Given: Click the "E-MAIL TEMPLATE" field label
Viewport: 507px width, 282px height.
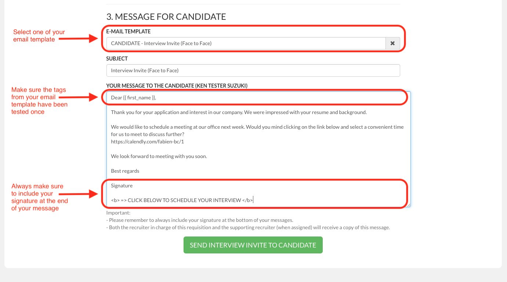Looking at the screenshot, I should 128,32.
